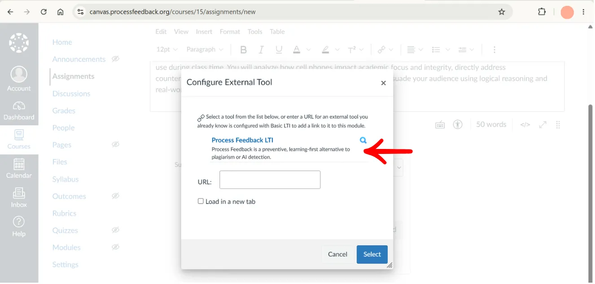Open Calendar in global navigation
The image size is (595, 284).
[19, 169]
